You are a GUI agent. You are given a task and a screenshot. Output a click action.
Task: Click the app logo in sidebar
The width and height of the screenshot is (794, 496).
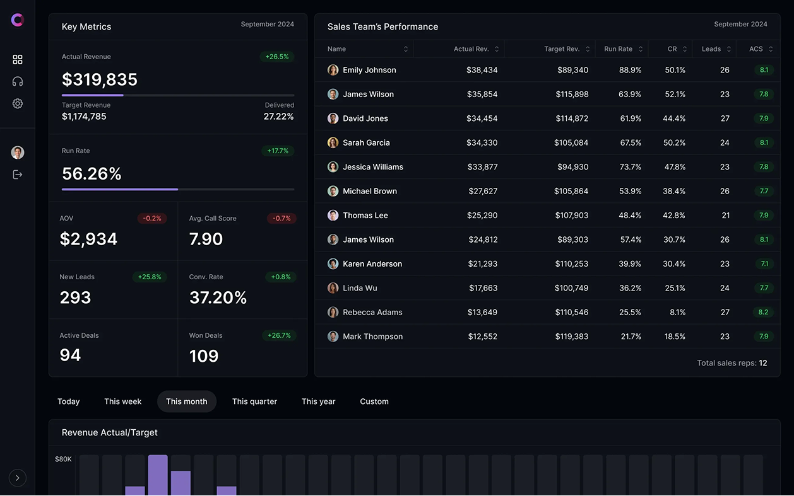pyautogui.click(x=18, y=20)
